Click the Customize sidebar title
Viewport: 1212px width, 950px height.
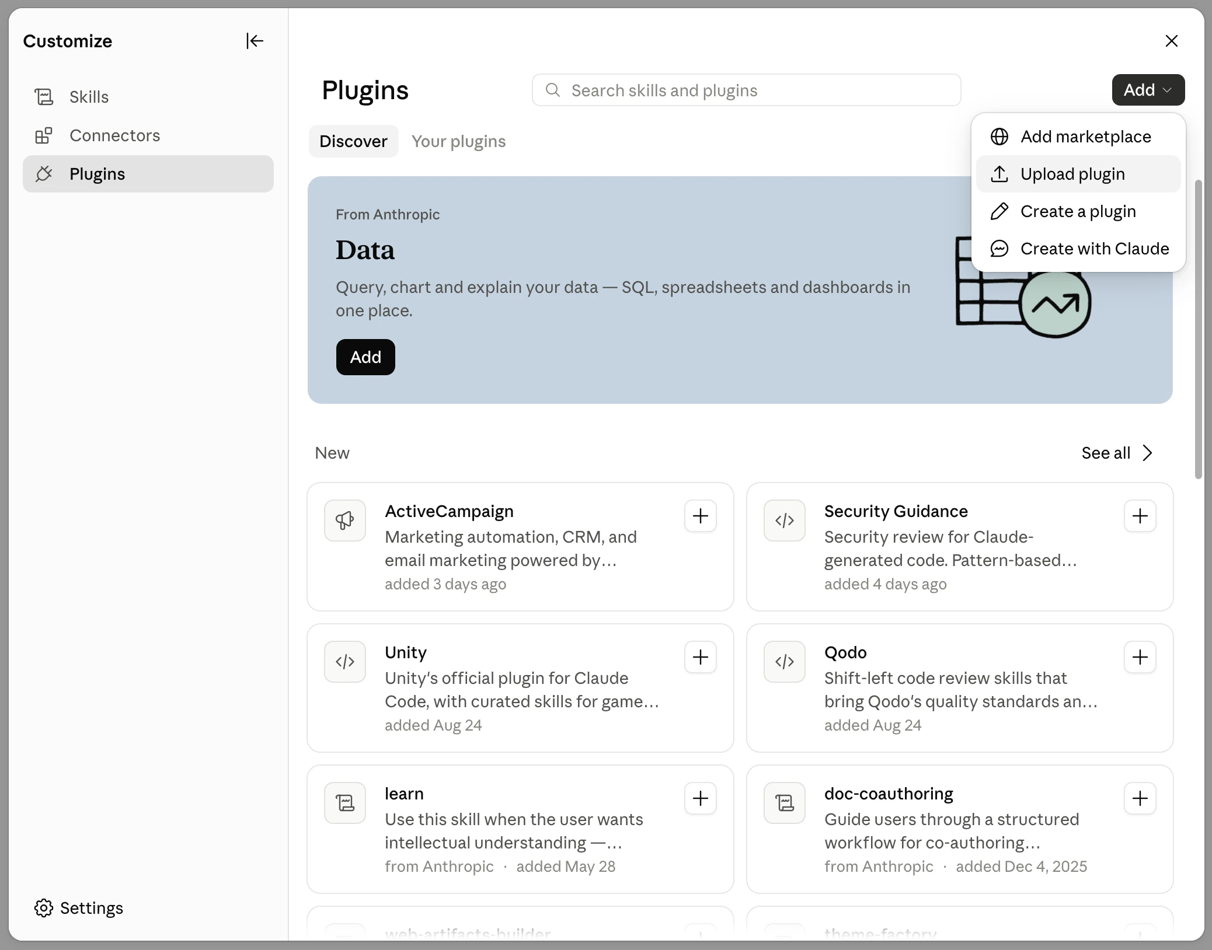68,41
